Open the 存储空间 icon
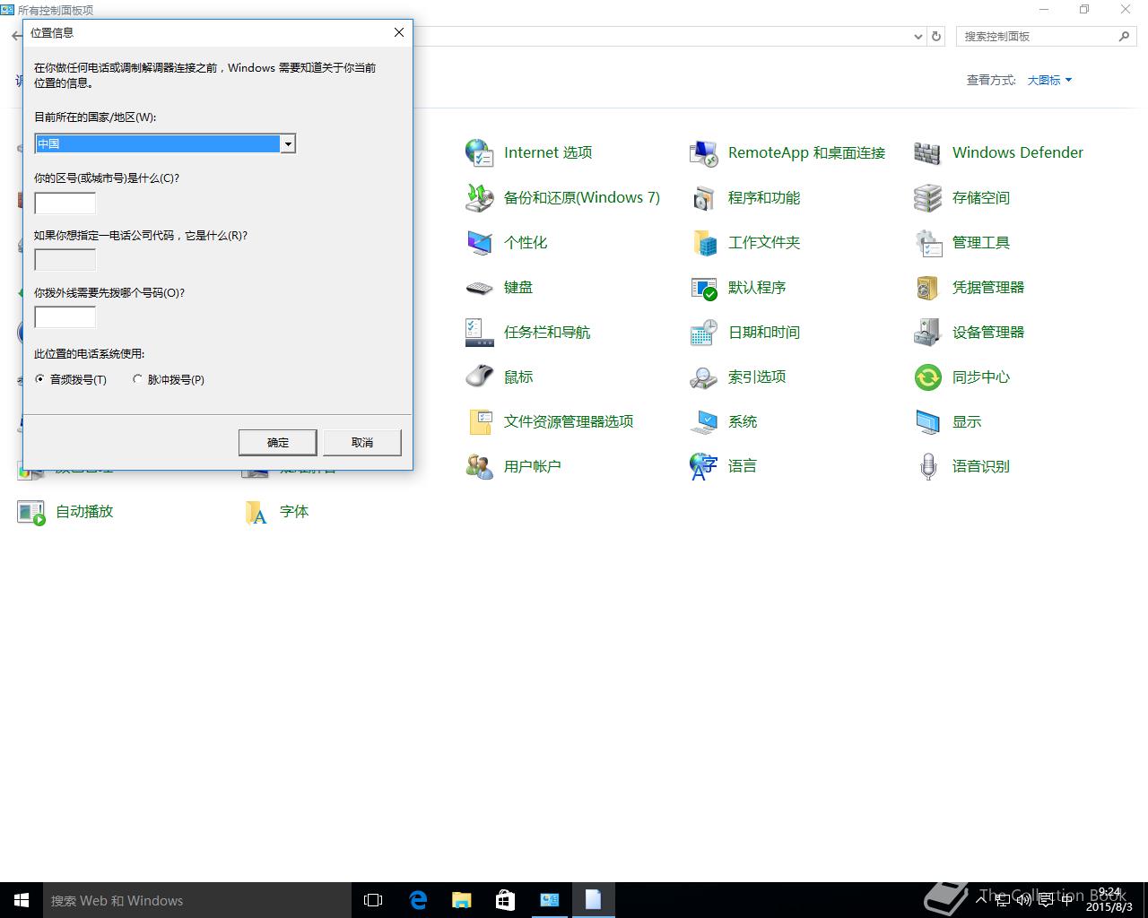This screenshot has height=918, width=1148. [928, 197]
